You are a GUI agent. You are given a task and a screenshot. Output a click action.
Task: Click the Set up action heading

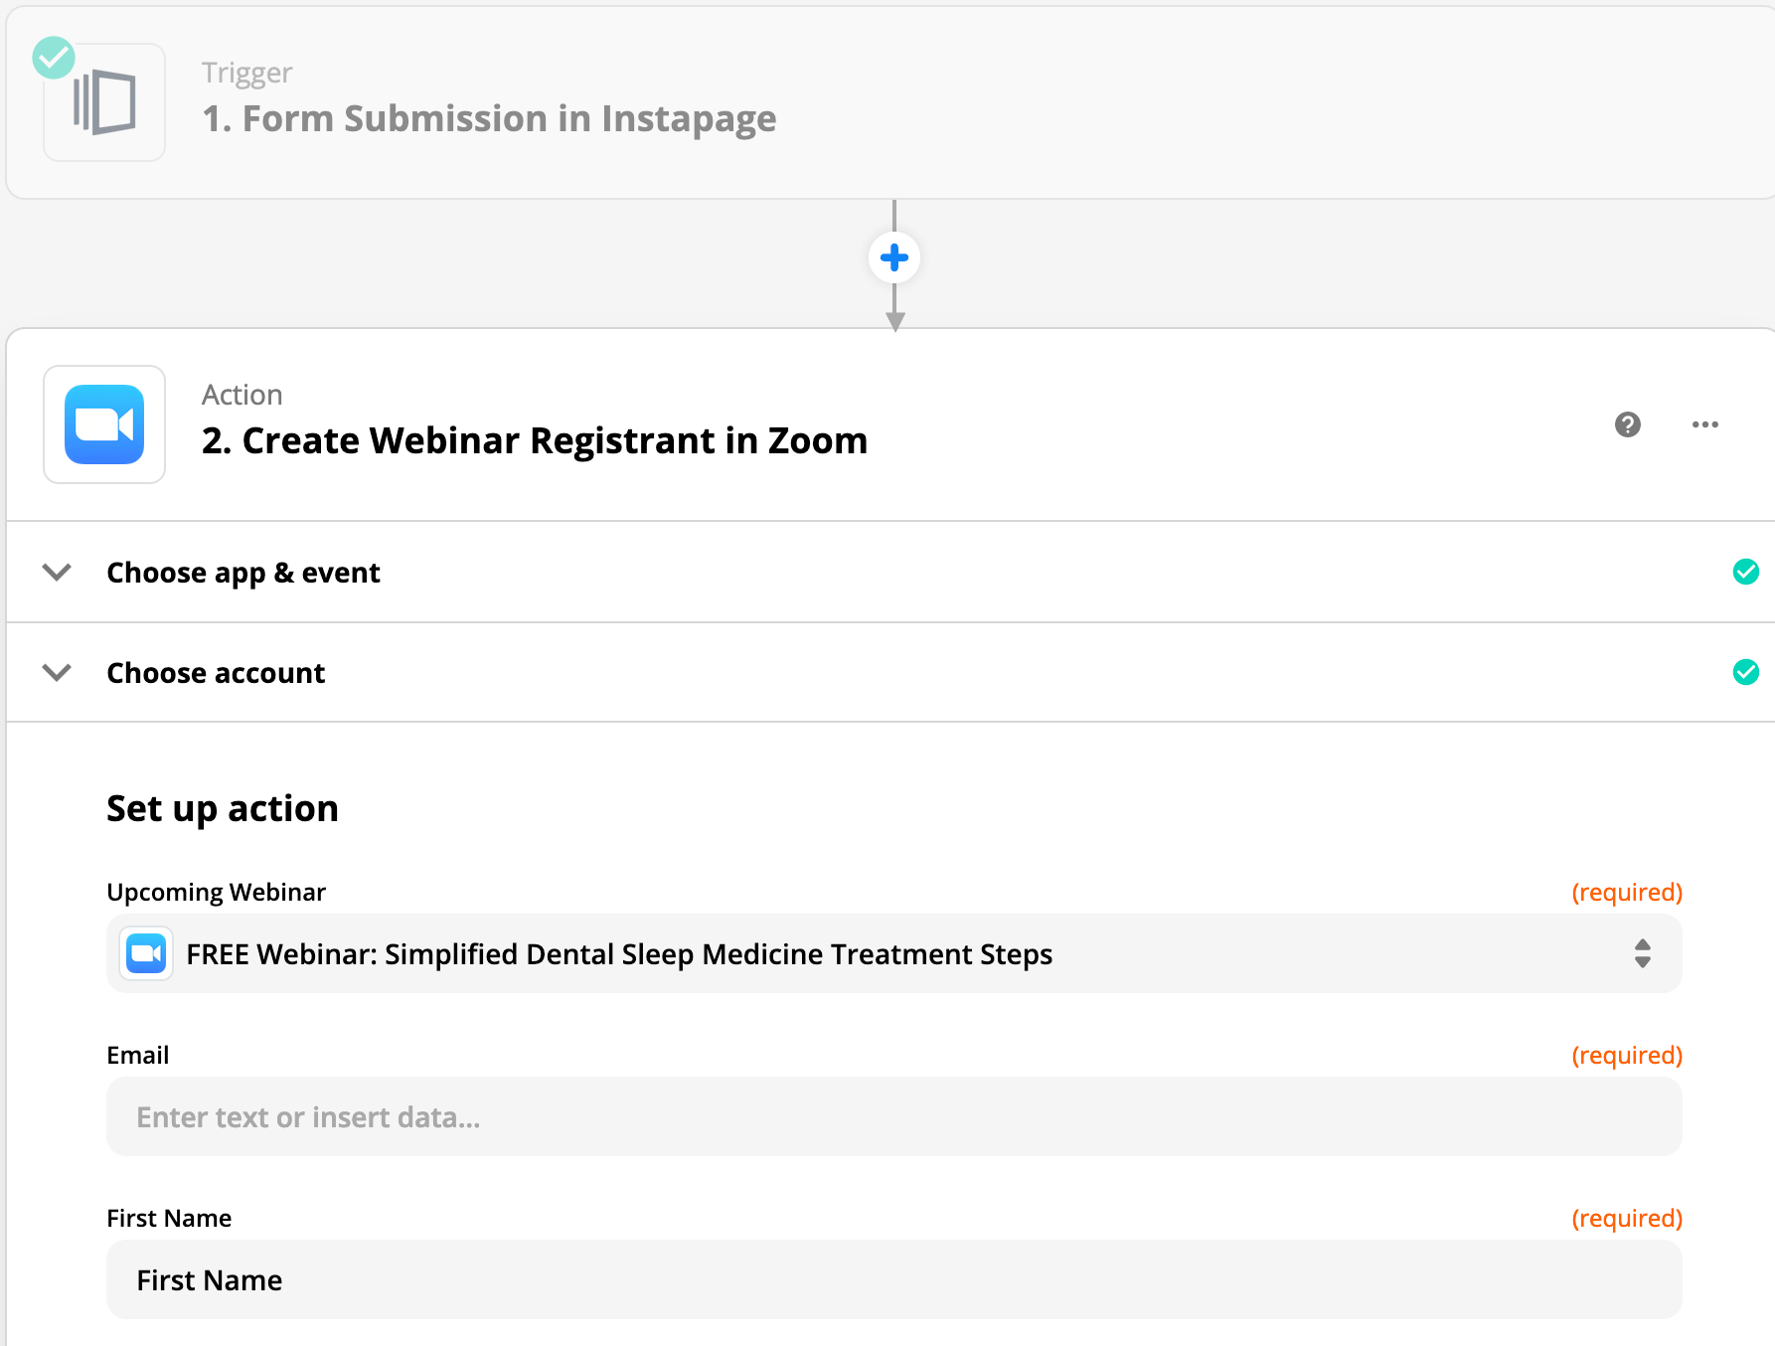(223, 808)
